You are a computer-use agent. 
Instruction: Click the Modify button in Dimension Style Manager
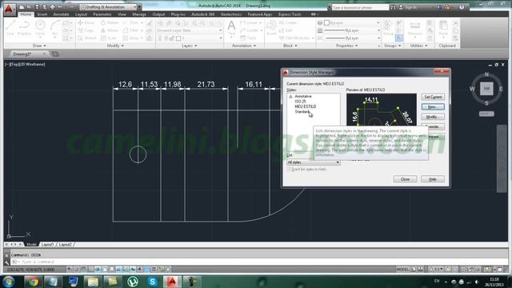point(433,117)
